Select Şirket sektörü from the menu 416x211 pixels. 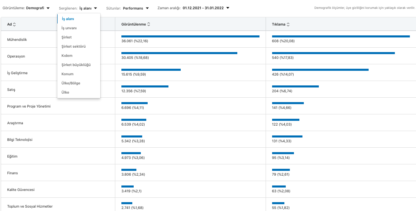[x=73, y=46]
